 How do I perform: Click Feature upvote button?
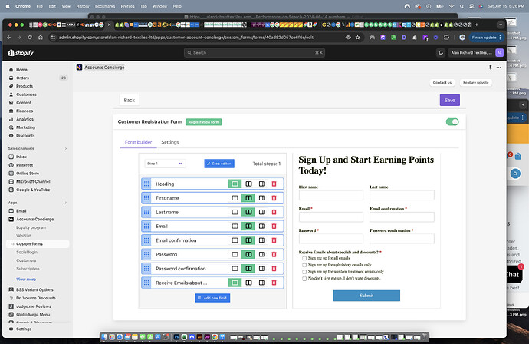coord(475,83)
